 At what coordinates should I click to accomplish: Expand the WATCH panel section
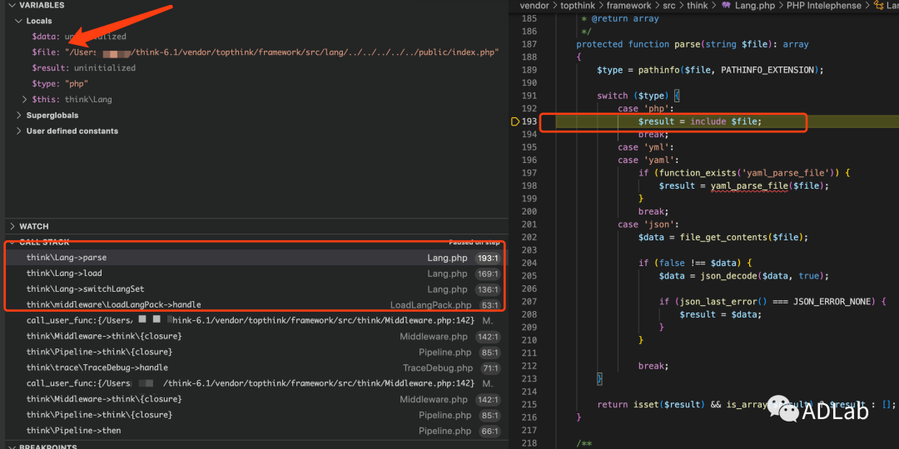pyautogui.click(x=33, y=226)
